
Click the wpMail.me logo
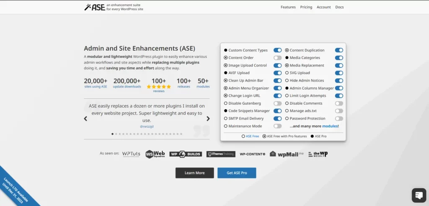(x=287, y=154)
